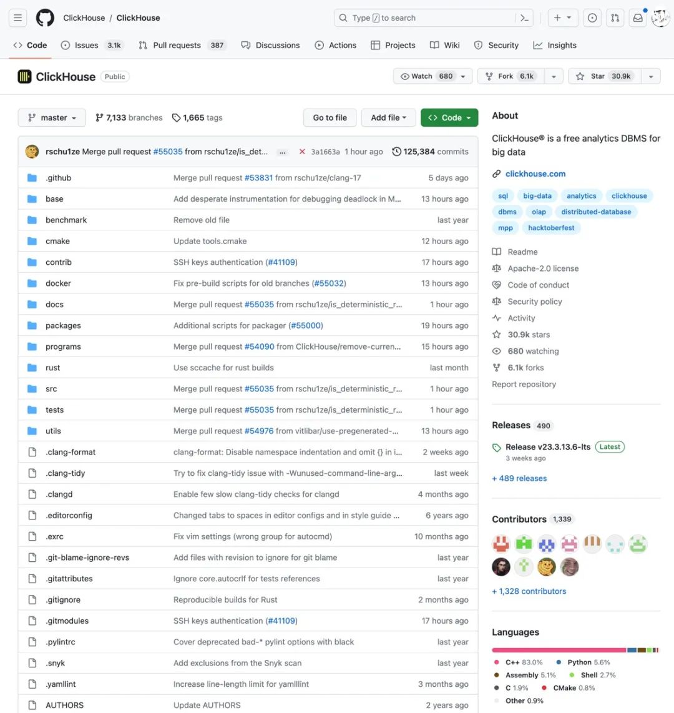Click the first contributor avatar
674x713 pixels.
tap(501, 544)
